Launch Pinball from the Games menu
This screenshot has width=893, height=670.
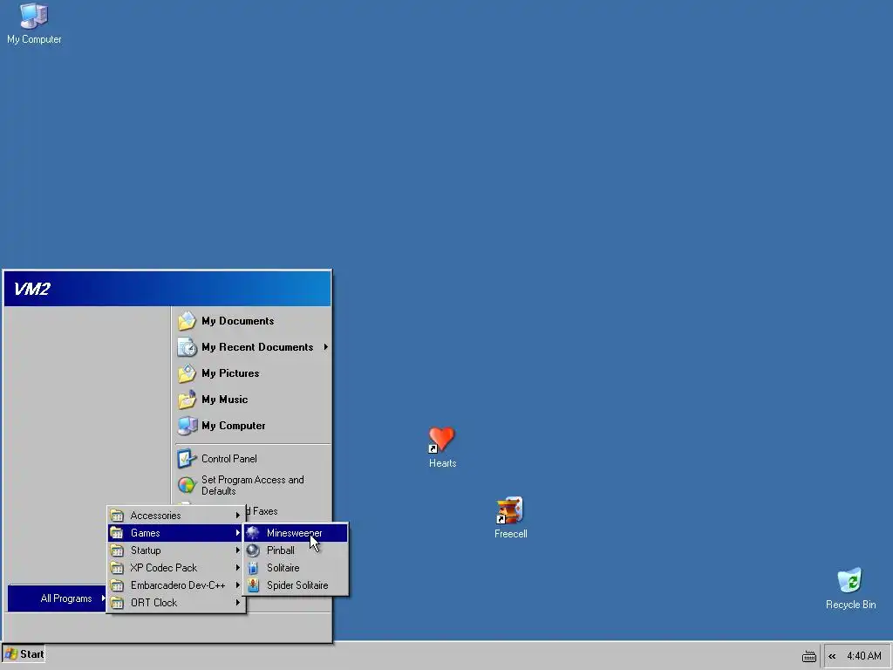(296, 550)
